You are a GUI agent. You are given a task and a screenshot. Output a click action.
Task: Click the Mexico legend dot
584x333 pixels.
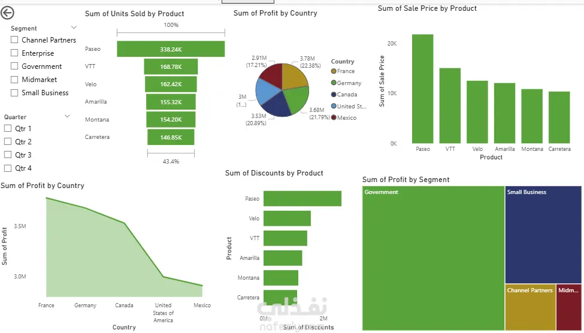pyautogui.click(x=334, y=118)
